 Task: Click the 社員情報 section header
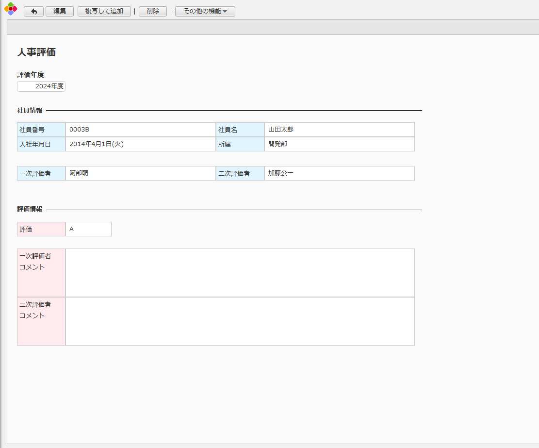click(30, 111)
